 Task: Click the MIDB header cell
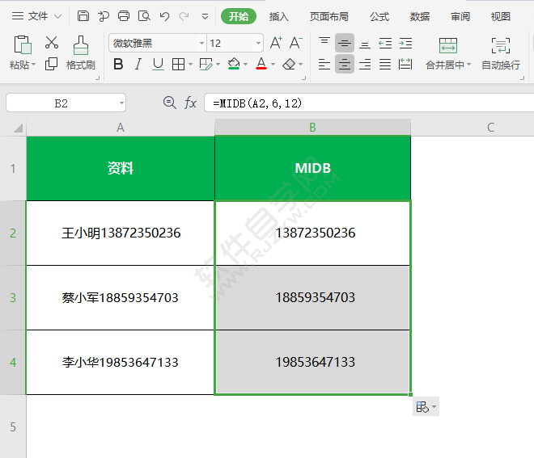coord(312,168)
